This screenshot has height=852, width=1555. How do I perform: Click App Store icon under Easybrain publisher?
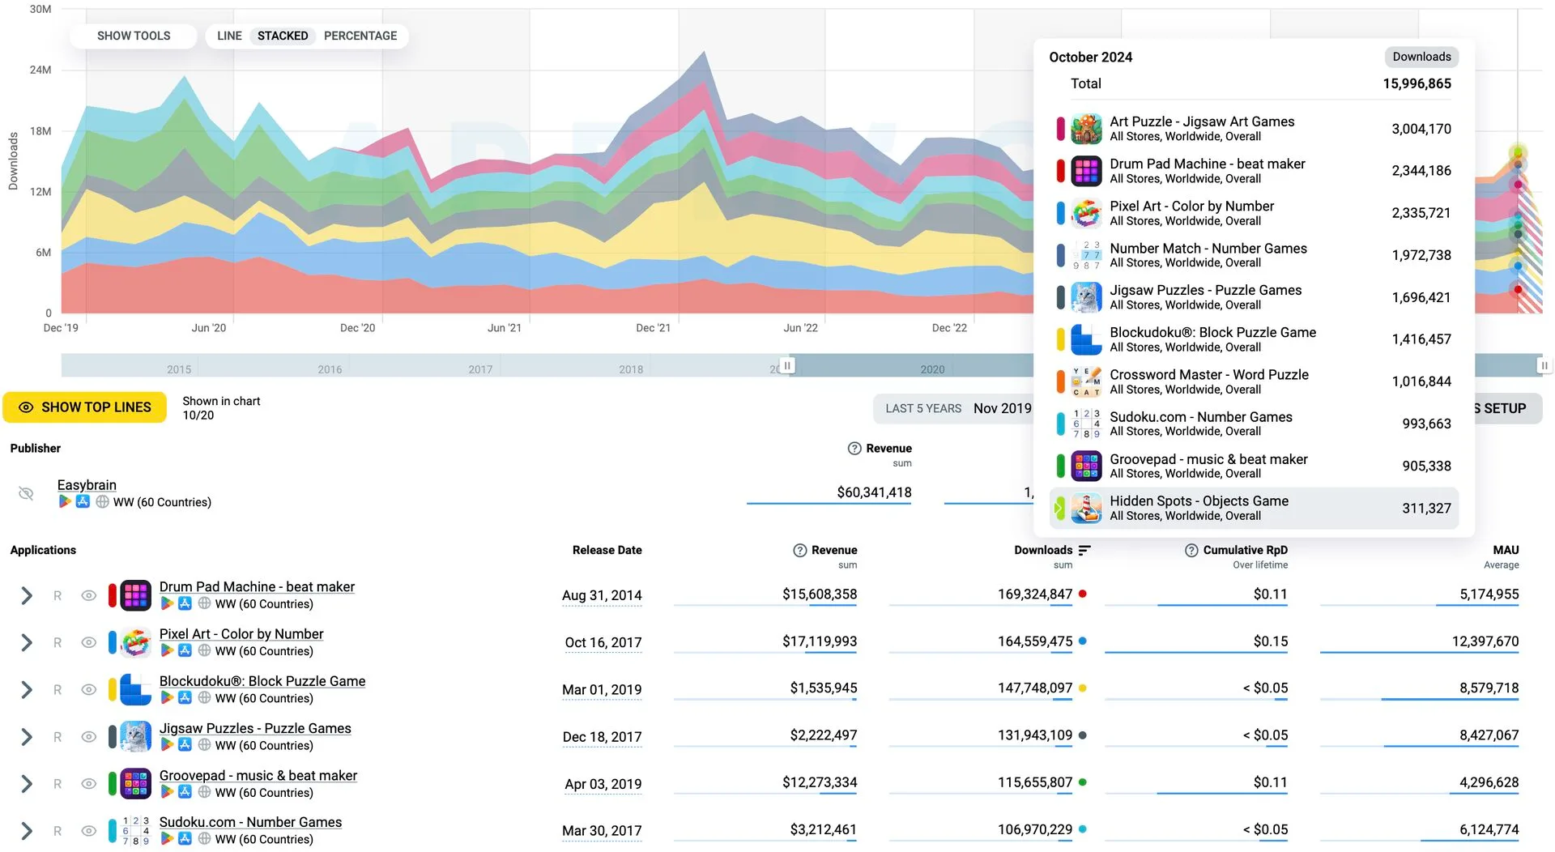(83, 502)
